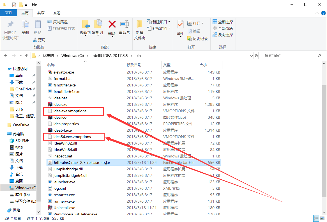Open This PC (此电脑) in sidebar

18,134
